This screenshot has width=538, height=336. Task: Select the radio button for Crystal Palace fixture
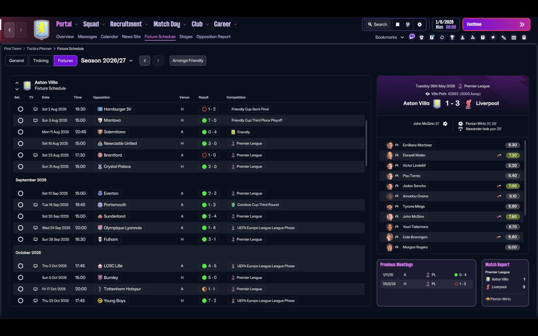(x=21, y=167)
